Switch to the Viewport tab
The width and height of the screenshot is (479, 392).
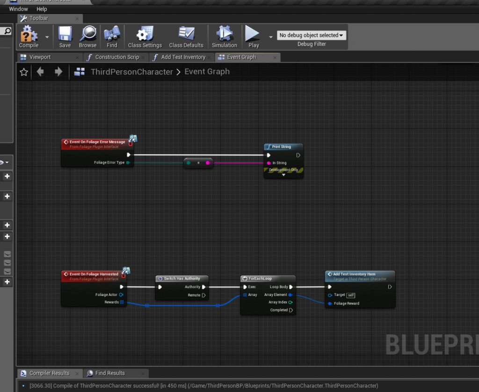click(x=40, y=57)
